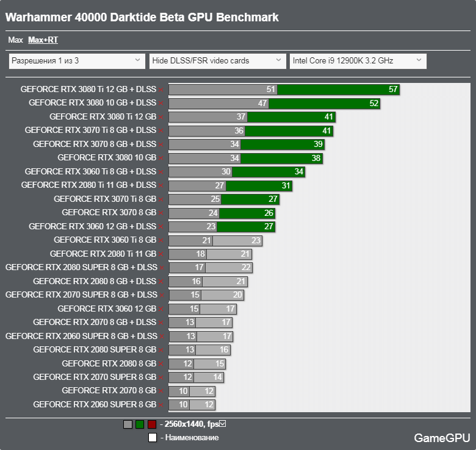Remove GEFORCE RTX 2080 SUPER 8 GB row (no DLSS)
Image resolution: width=476 pixels, height=450 pixels.
pos(161,350)
